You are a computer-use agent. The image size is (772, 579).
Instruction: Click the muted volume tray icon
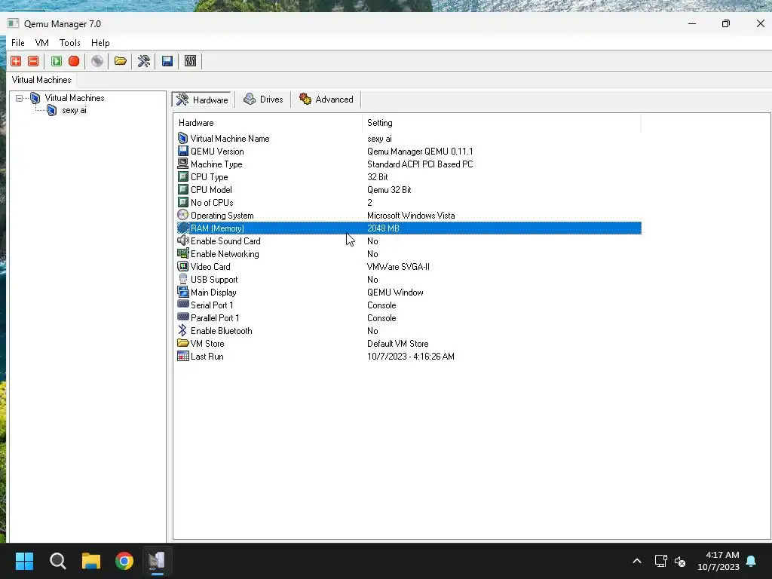click(681, 561)
